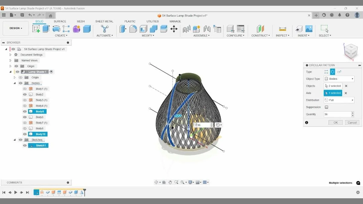Open the Distribution Full dropdown
This screenshot has height=204, width=363.
click(x=339, y=100)
